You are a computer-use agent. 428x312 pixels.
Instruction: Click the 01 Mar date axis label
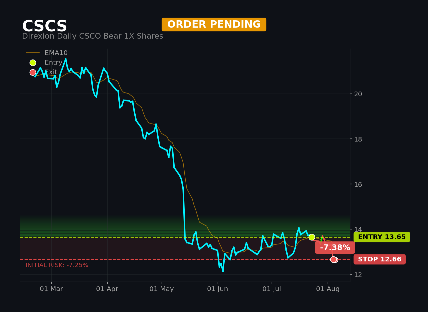[x=51, y=289]
